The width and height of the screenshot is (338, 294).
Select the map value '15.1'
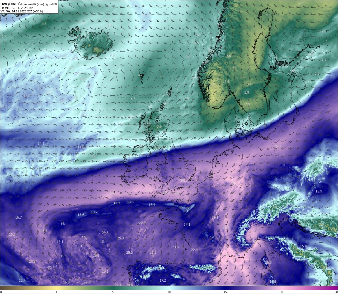[64, 256]
